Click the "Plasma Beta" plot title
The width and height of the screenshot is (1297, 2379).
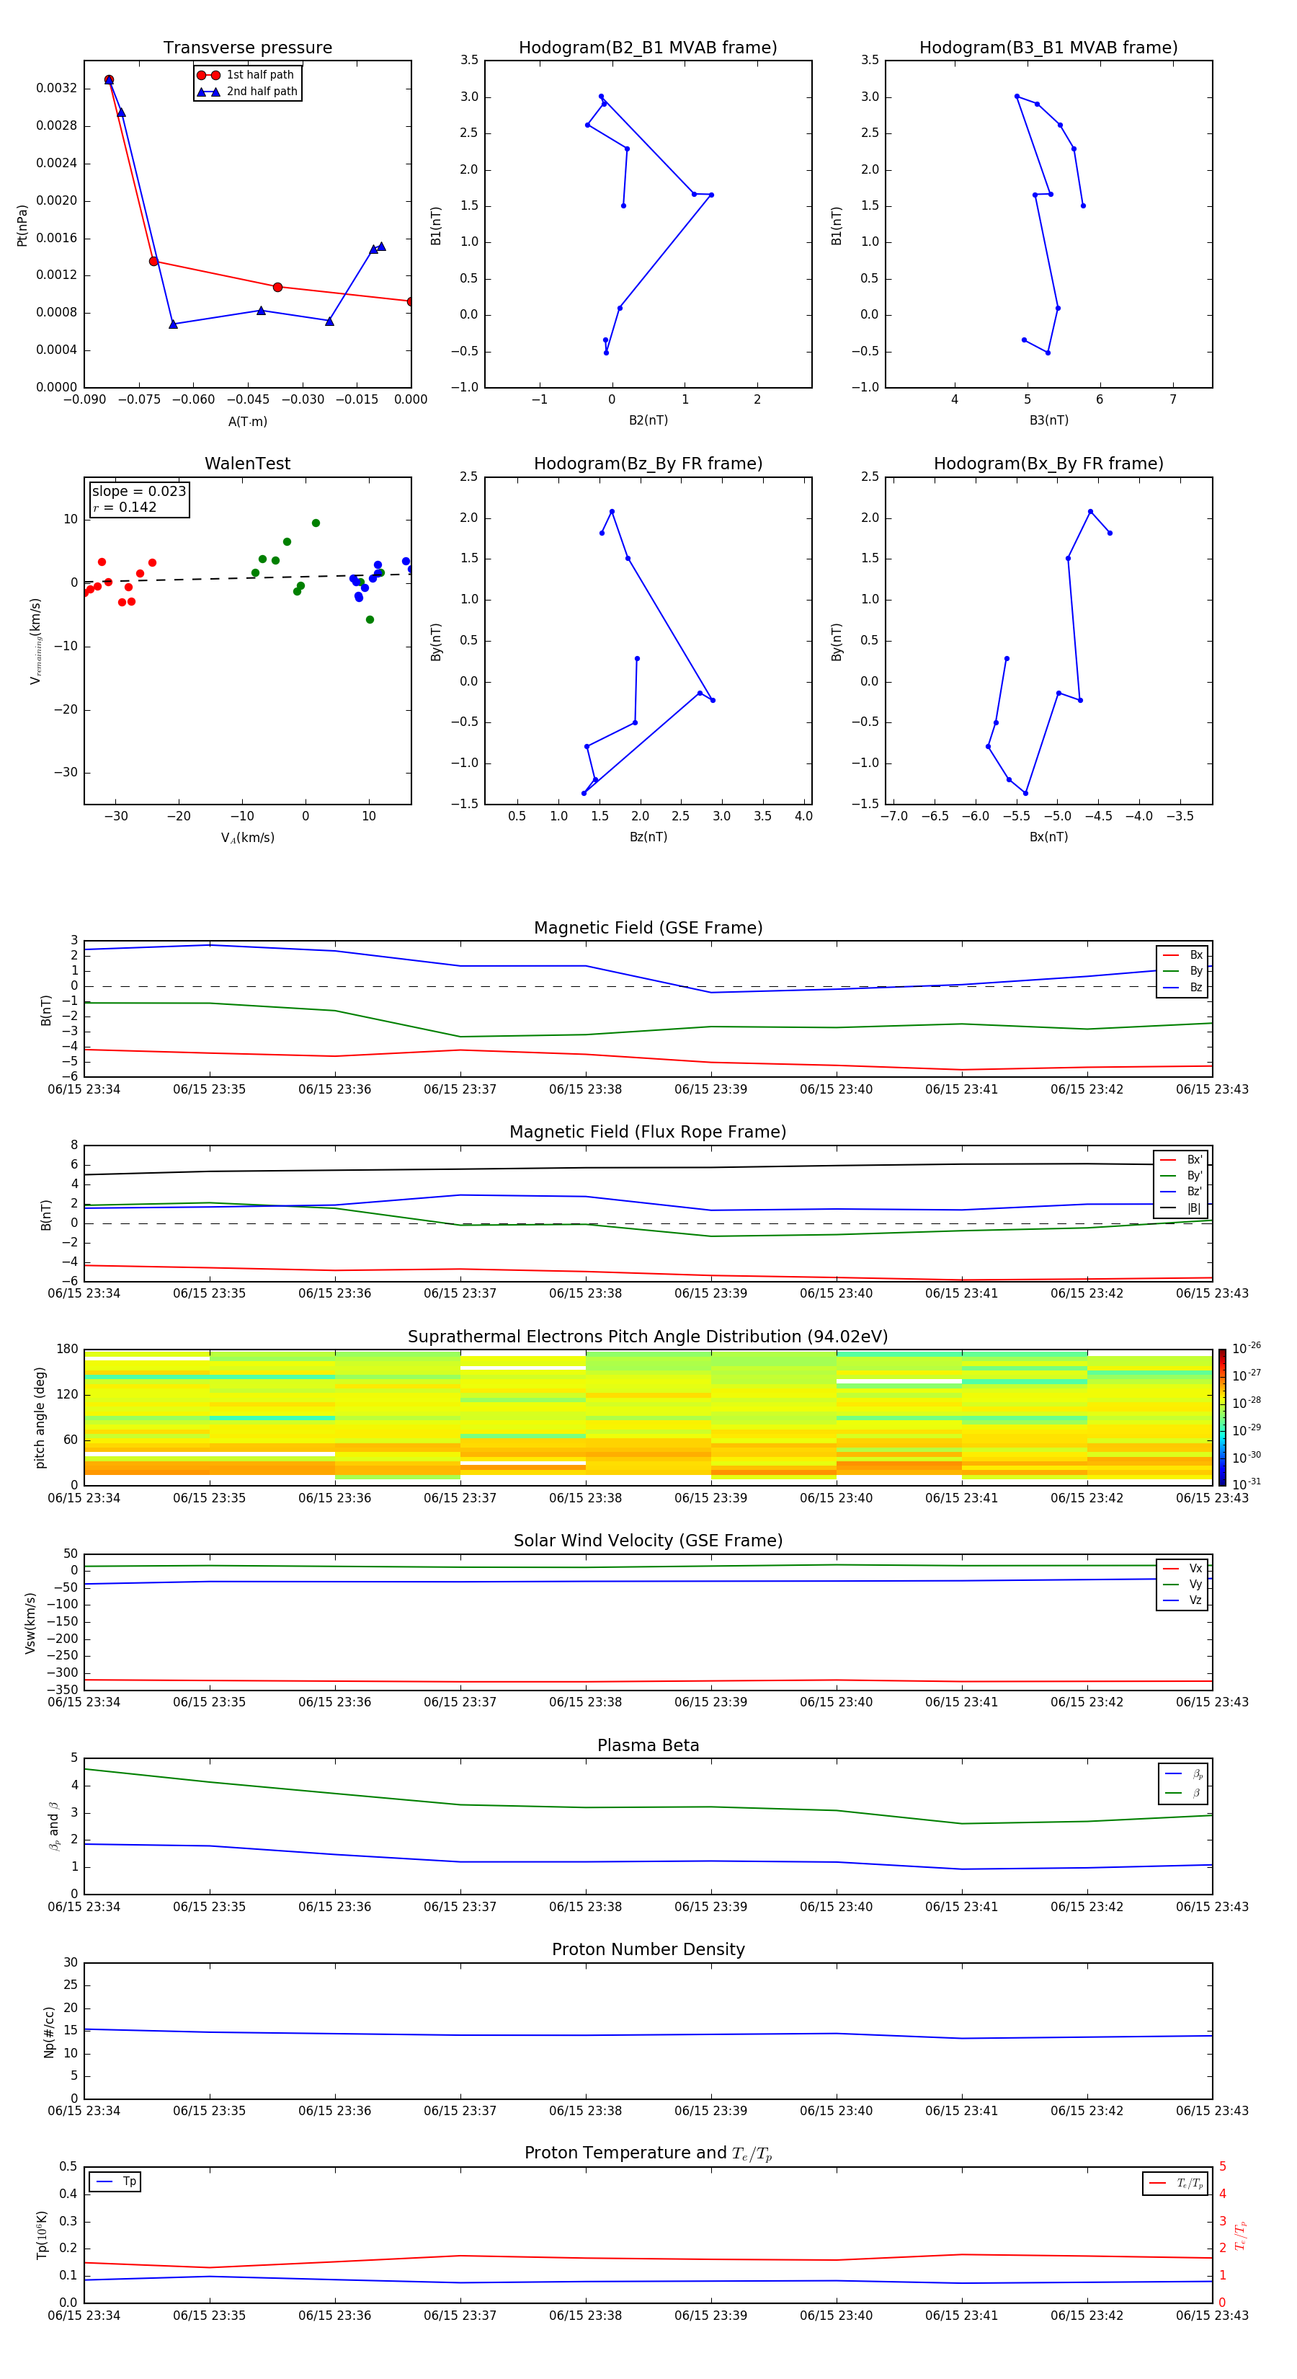[648, 1745]
